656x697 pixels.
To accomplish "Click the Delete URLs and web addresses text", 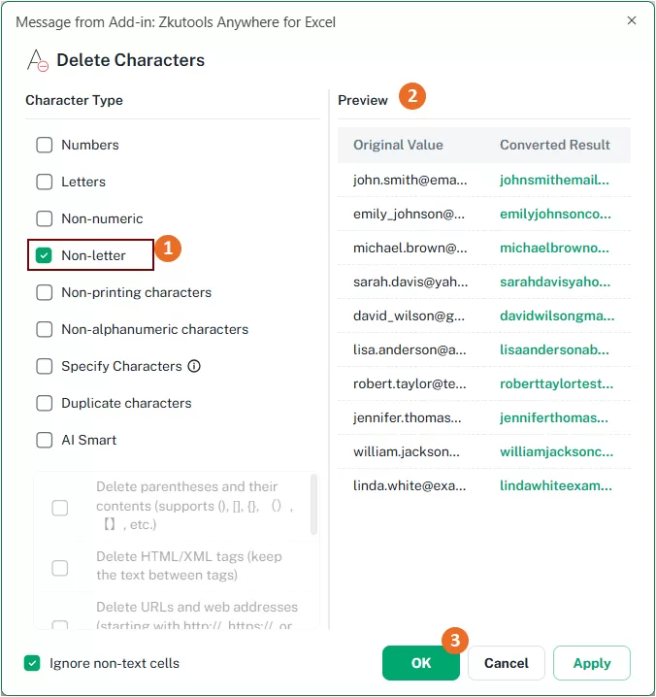I will point(197,615).
